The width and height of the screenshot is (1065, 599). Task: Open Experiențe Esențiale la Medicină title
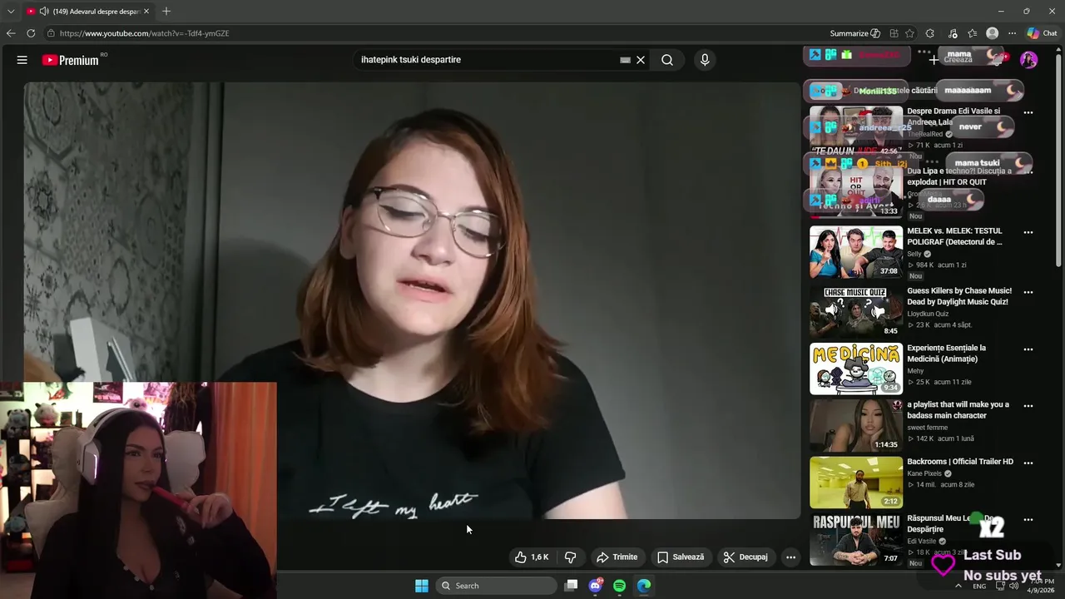[x=947, y=354]
